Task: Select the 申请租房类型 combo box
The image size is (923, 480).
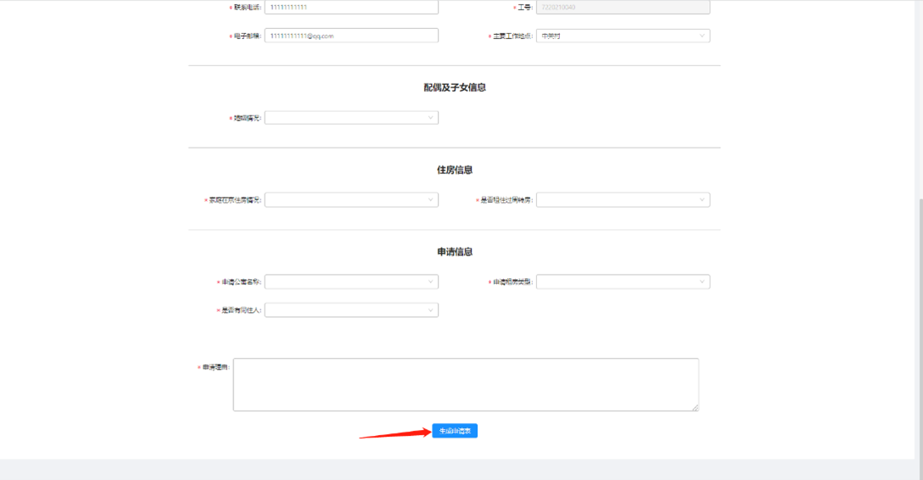Action: (619, 282)
